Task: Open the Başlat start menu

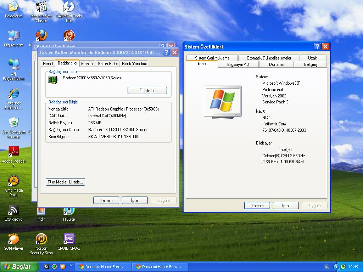Action: coord(19,267)
